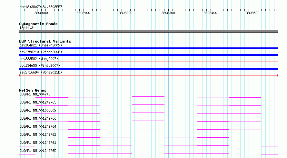Click the blue bar of esv2758710
Viewport: 287px width, 158px height.
tap(148, 55)
